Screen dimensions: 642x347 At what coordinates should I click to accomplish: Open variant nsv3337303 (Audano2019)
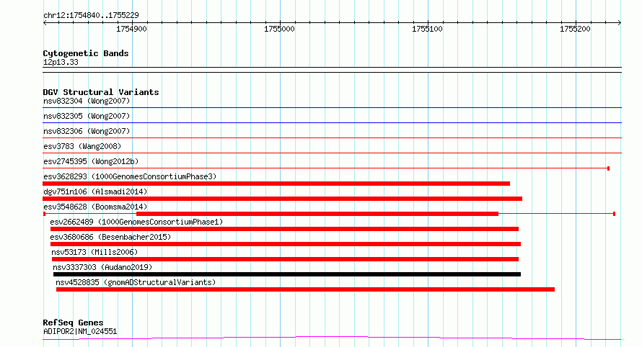(x=102, y=267)
